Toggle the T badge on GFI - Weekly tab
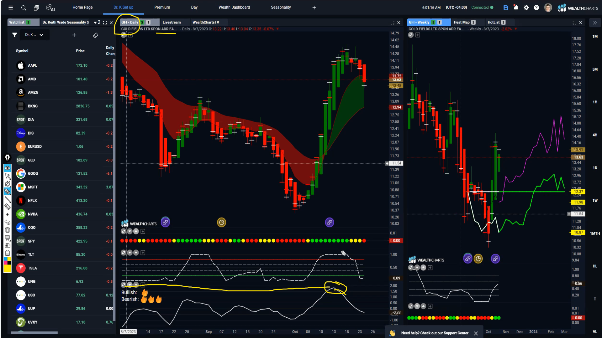Viewport: 602px width, 338px height. click(x=440, y=22)
